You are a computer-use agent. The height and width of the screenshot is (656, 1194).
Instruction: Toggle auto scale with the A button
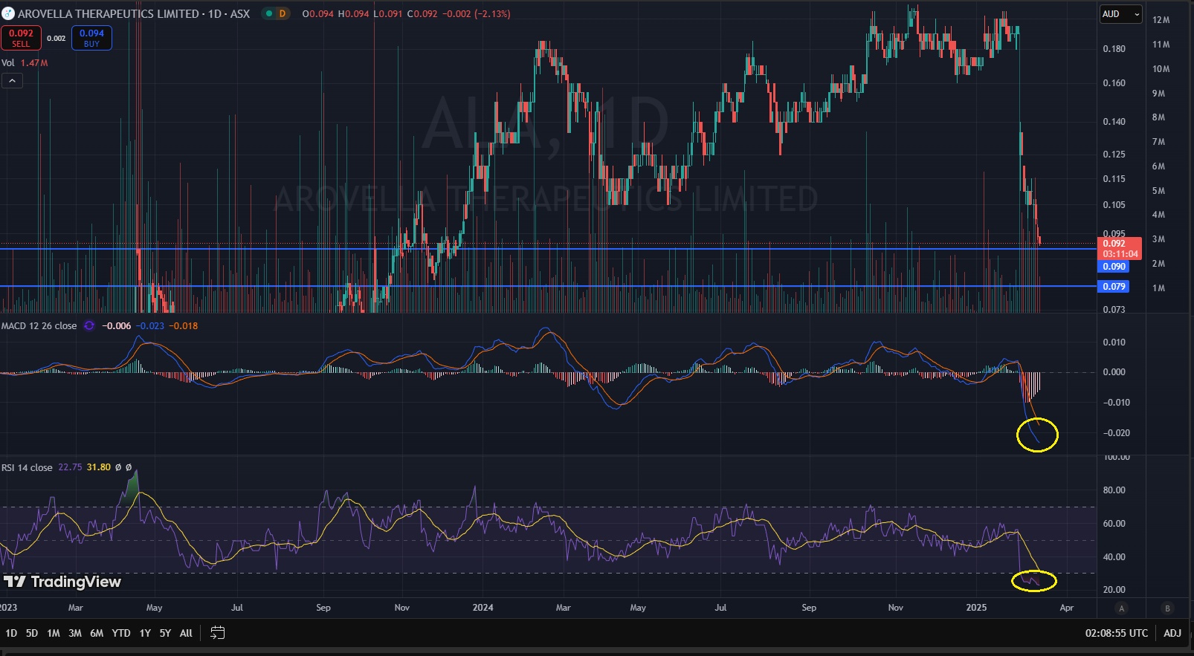[x=1122, y=608]
